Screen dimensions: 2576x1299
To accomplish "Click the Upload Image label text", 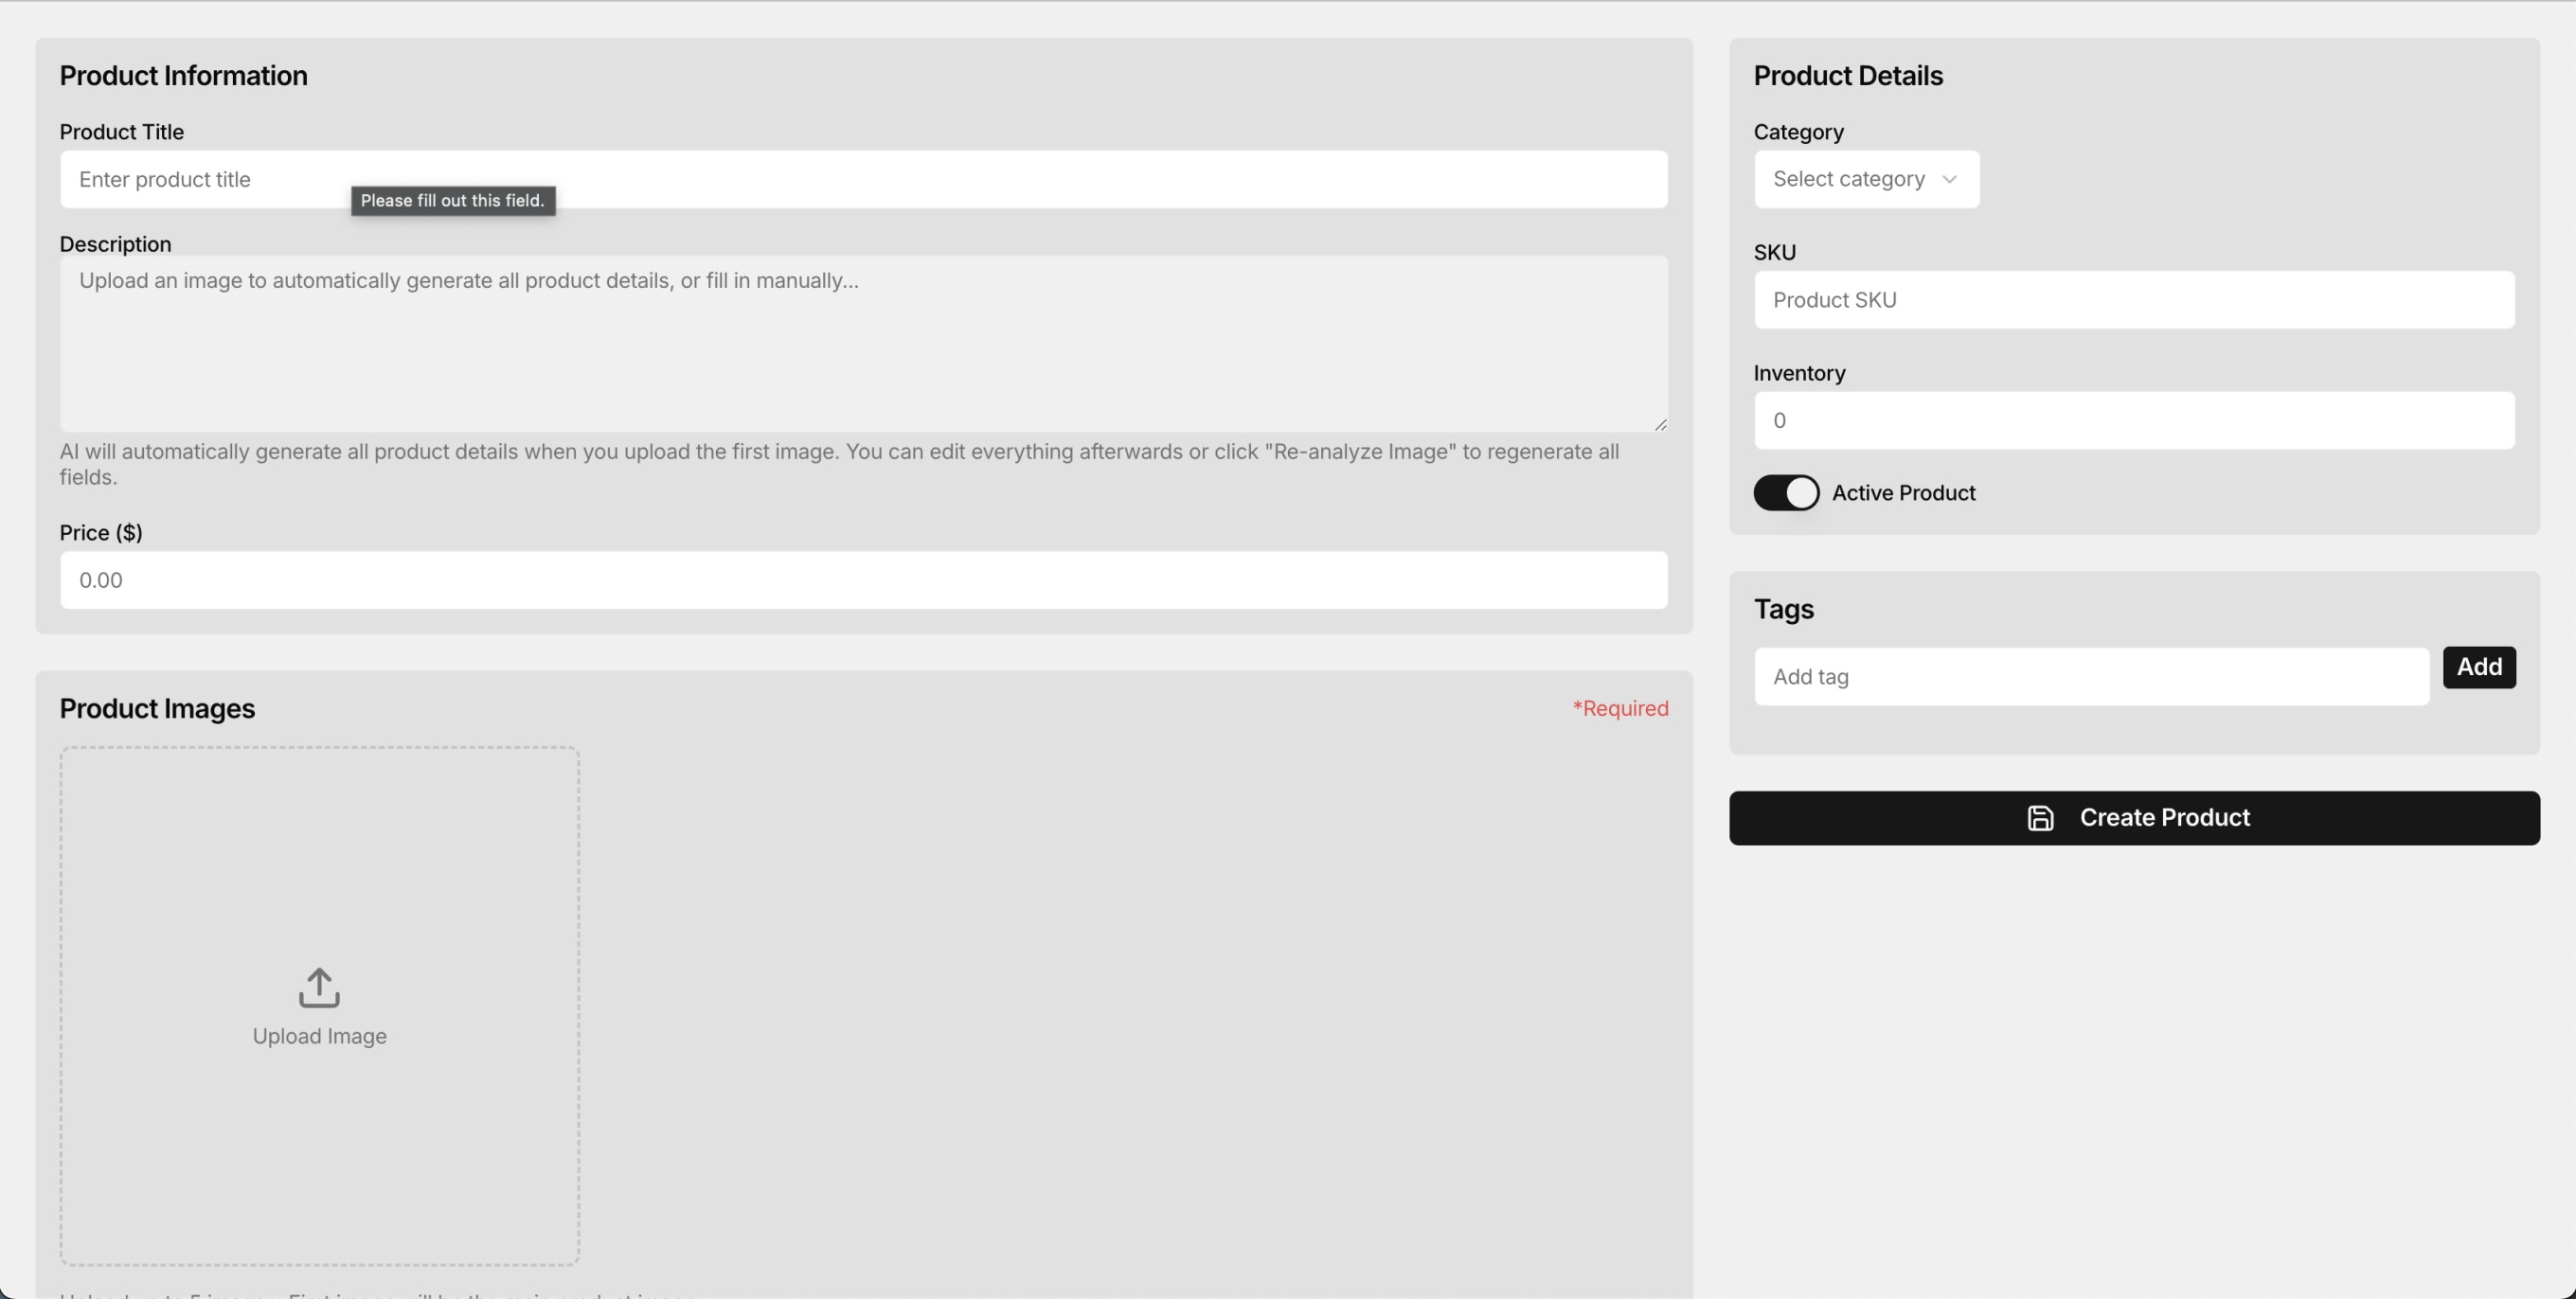I will 319,1036.
